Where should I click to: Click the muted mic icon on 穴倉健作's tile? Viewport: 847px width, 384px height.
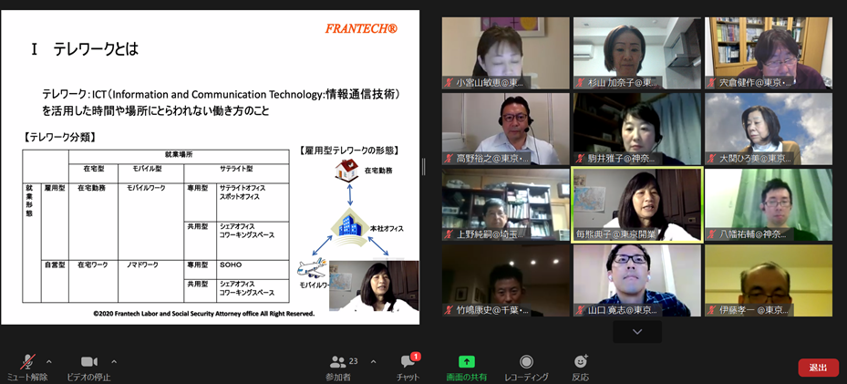click(712, 83)
